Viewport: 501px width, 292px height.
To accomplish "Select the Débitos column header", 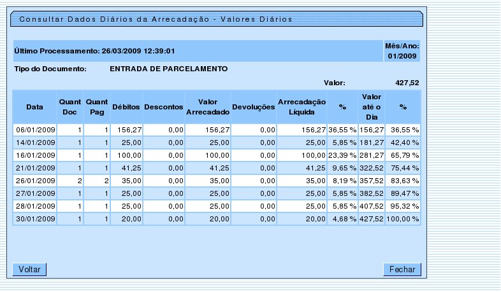I will pyautogui.click(x=126, y=107).
